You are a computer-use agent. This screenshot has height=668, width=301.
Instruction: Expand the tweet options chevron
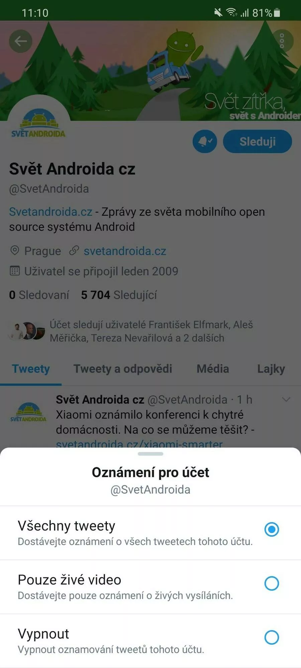(286, 399)
